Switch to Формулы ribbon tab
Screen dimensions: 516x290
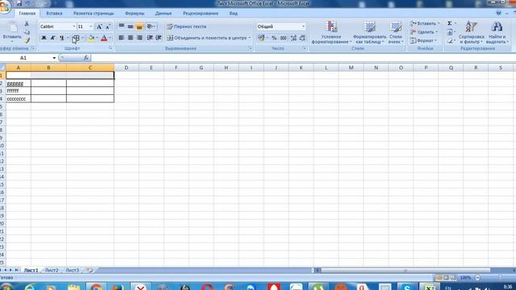(135, 14)
